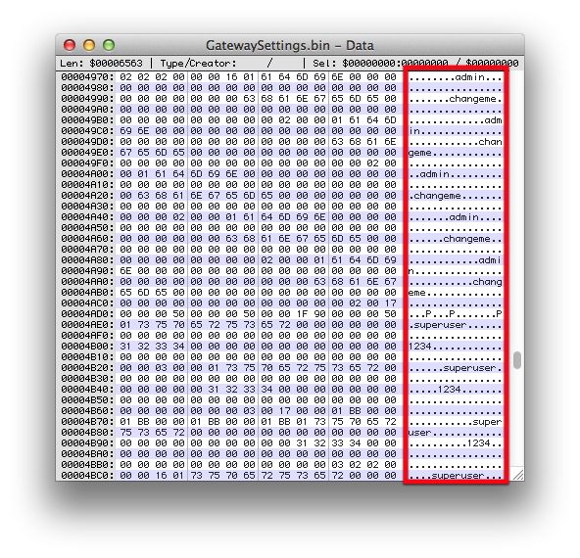Image resolution: width=580 pixels, height=558 pixels.
Task: Click ASCII text "changeme" in row 00004A20
Action: pos(437,196)
